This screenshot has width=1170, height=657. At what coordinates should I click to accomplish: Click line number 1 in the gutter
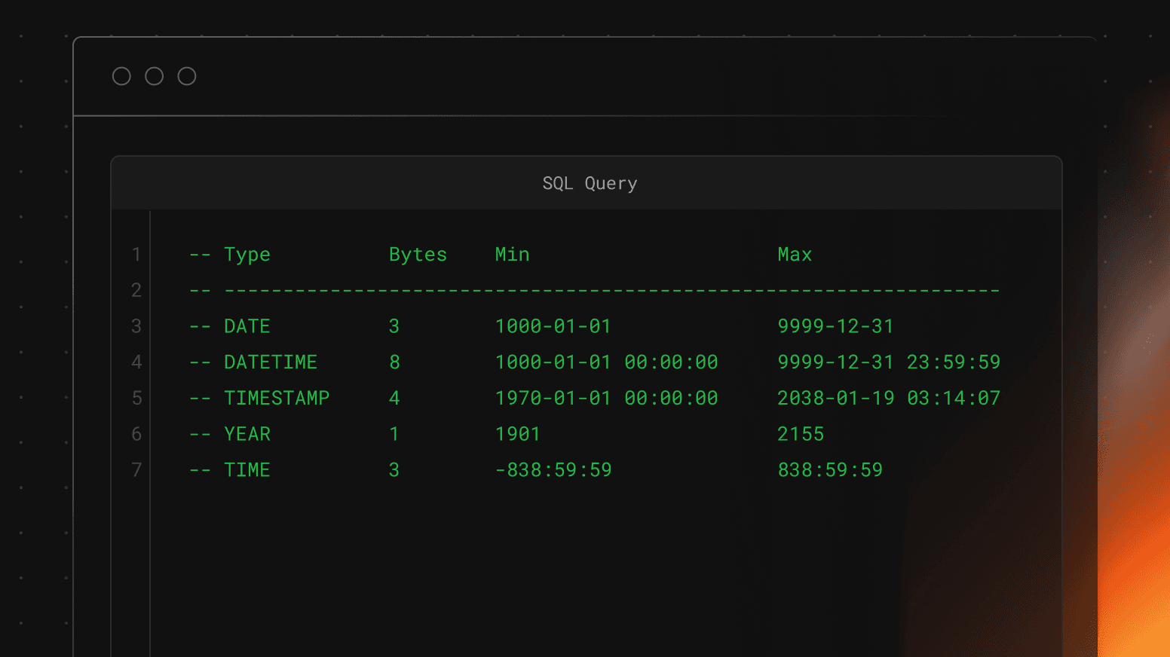click(x=136, y=254)
